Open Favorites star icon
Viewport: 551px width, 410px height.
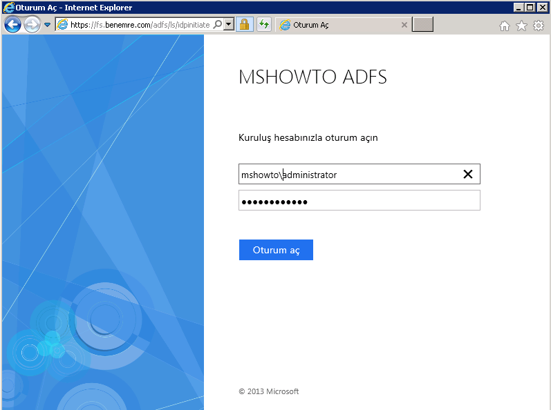click(521, 26)
